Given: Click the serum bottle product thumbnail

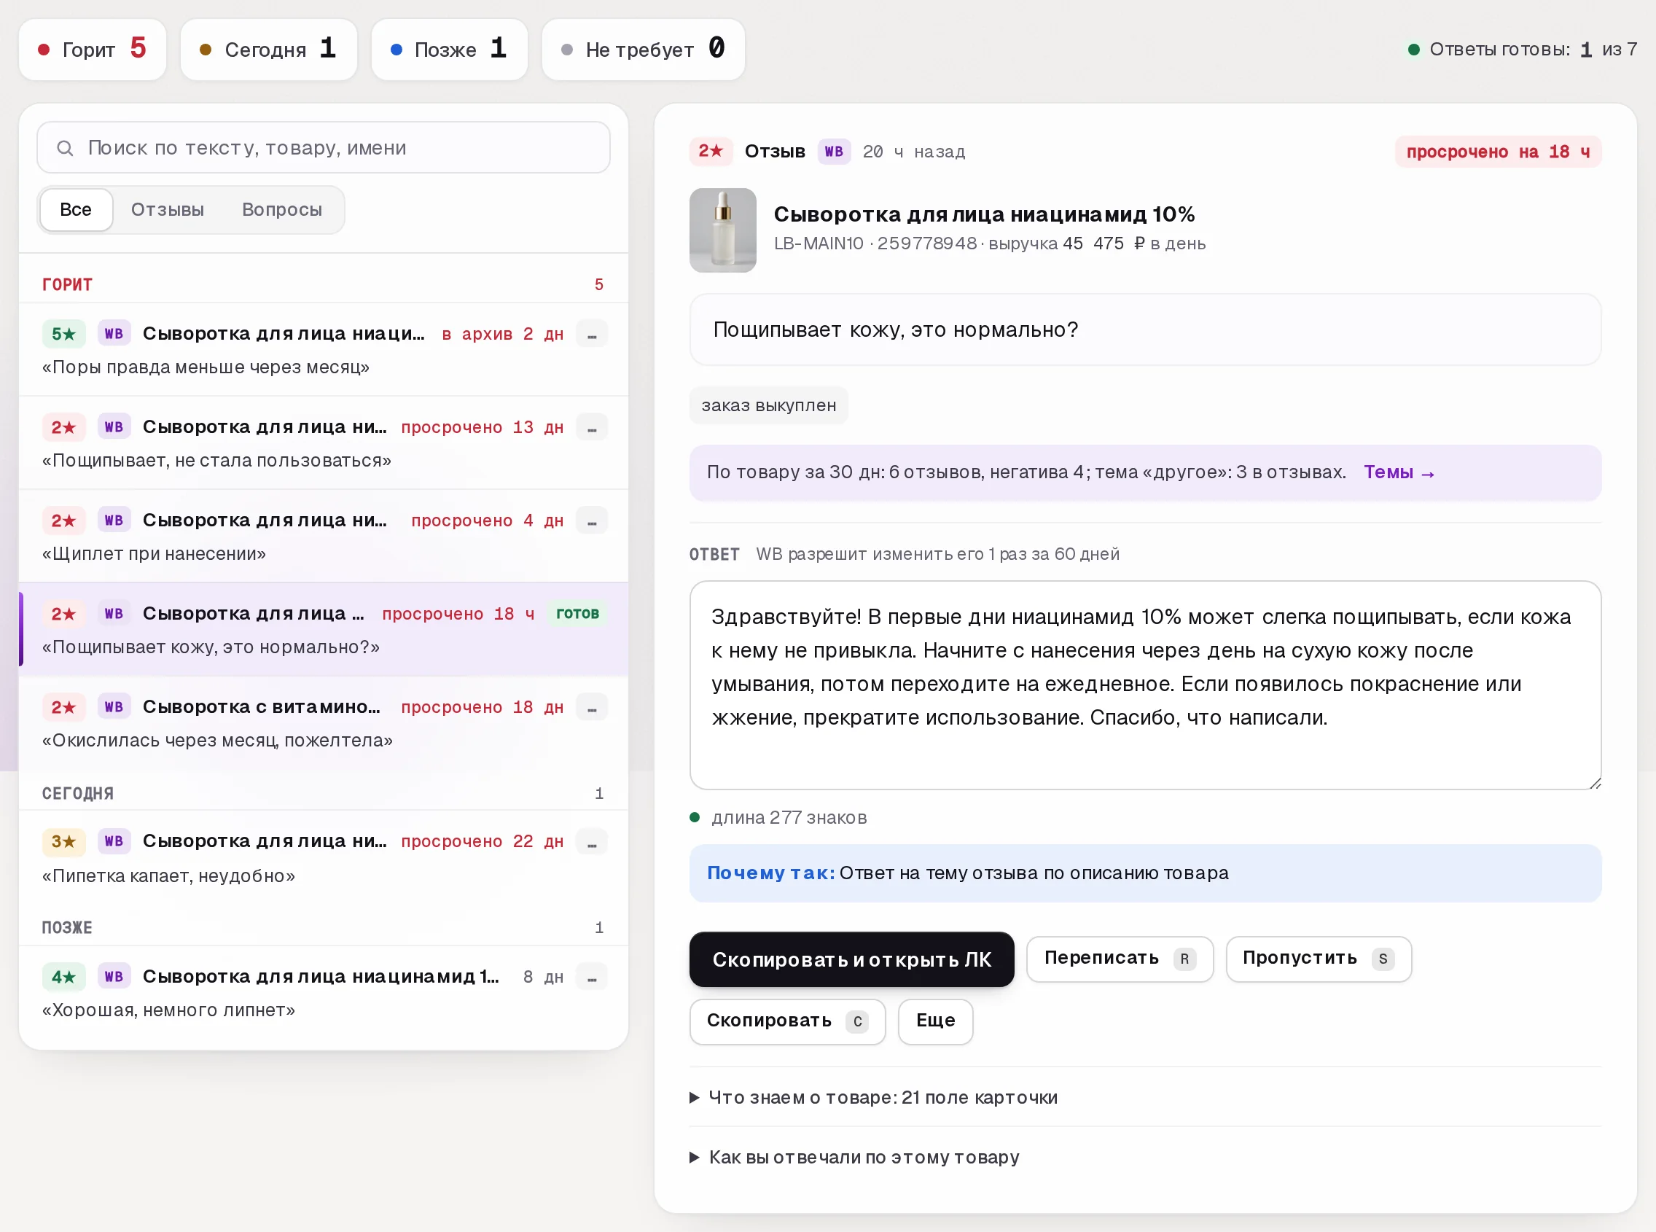Looking at the screenshot, I should 722,230.
